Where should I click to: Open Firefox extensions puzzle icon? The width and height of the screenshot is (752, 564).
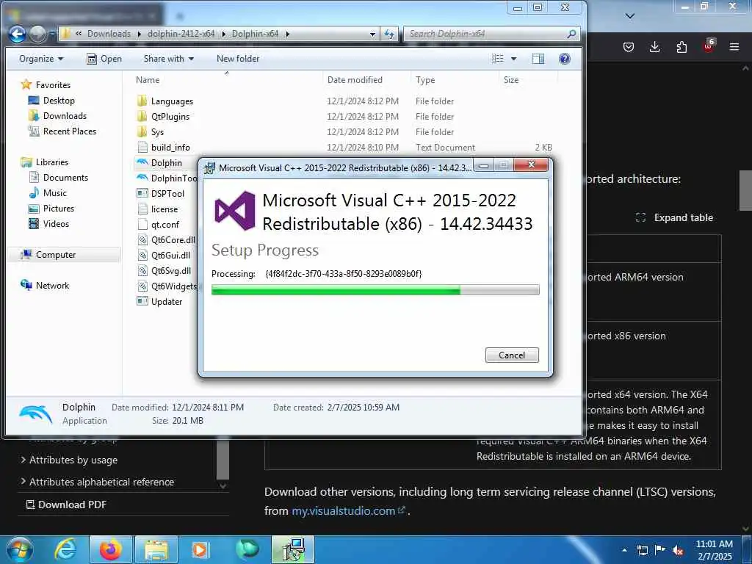681,47
